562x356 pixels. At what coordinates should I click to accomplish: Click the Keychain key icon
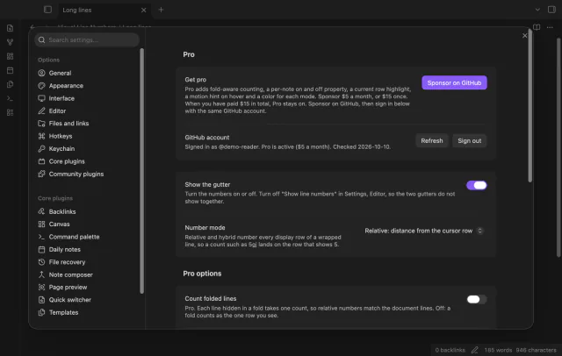41,149
